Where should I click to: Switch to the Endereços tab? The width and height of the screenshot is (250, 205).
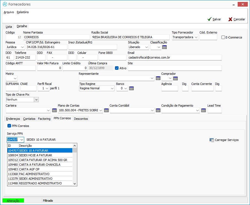coord(13,119)
